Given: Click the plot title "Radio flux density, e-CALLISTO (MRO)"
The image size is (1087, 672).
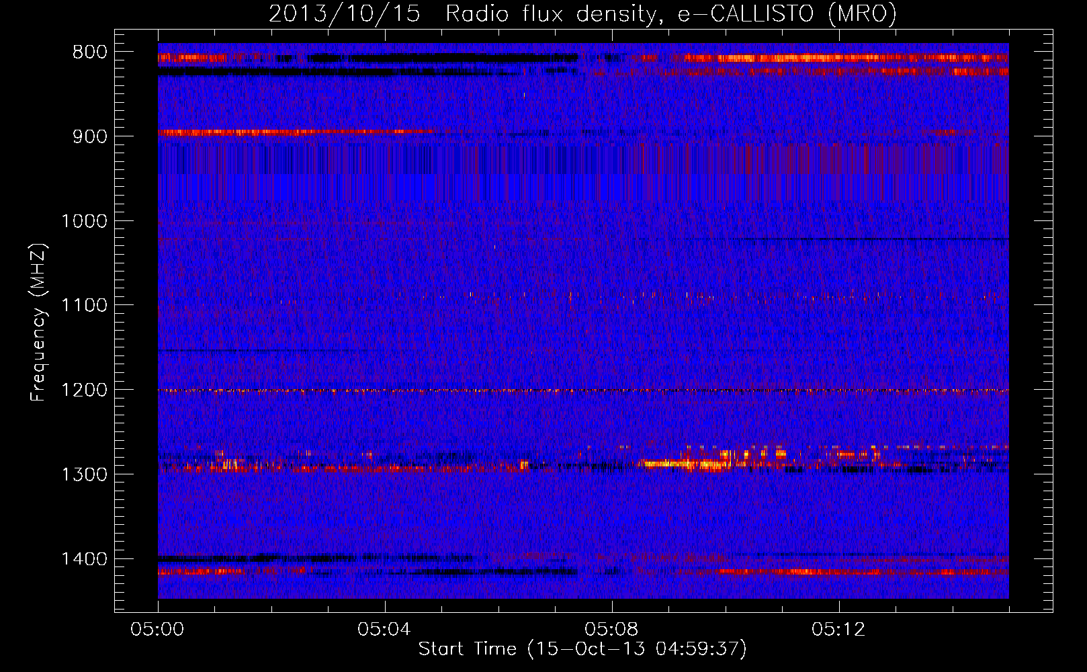Looking at the screenshot, I should point(670,13).
